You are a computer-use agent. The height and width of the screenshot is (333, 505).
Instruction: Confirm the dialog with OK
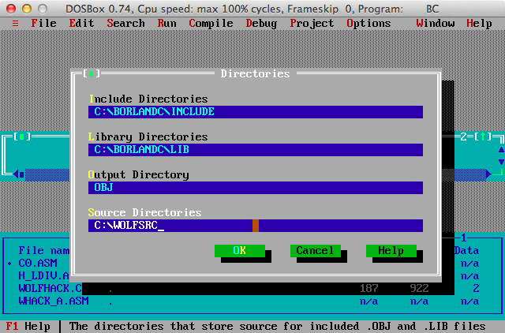(240, 251)
